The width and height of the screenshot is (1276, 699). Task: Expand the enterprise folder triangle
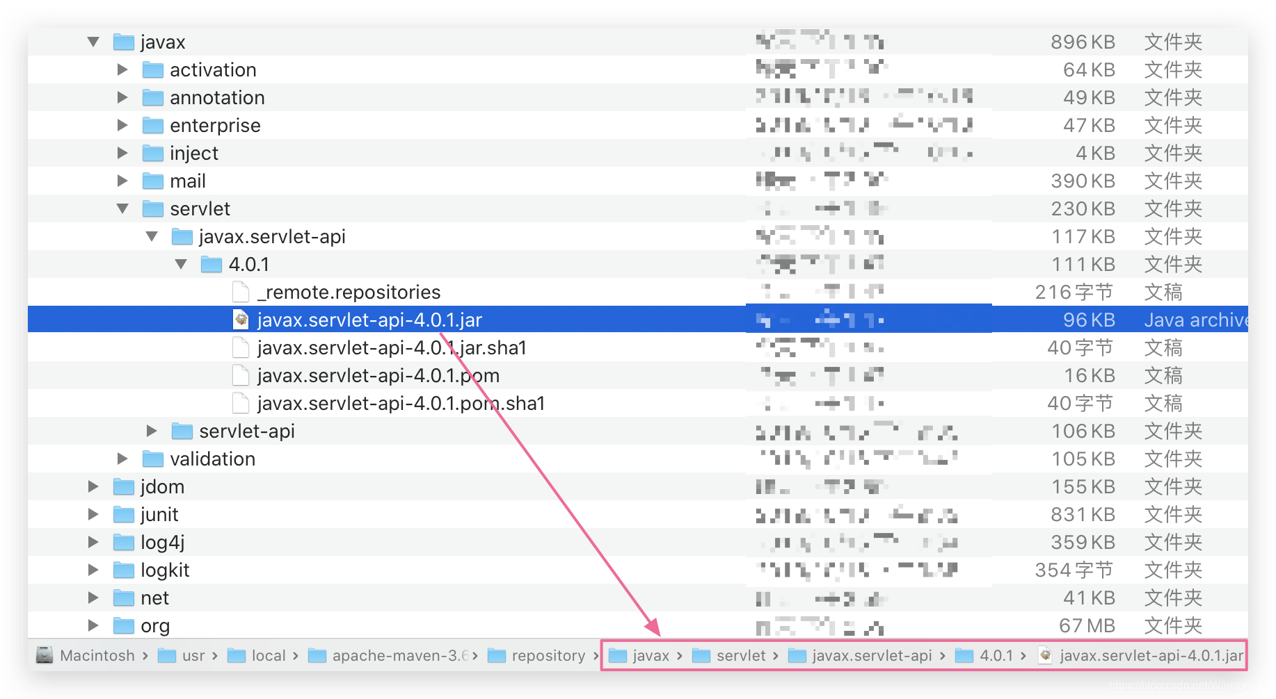(x=122, y=125)
